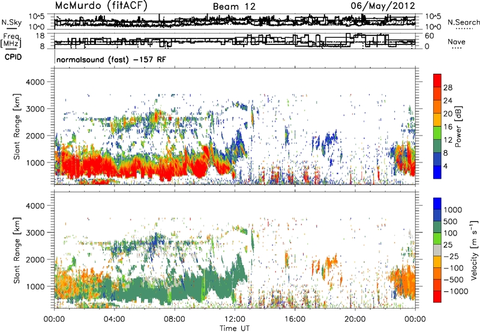Viewport: 480px width, 332px height.
Task: Click the '04:00' time axis tick label
Action: (x=115, y=319)
